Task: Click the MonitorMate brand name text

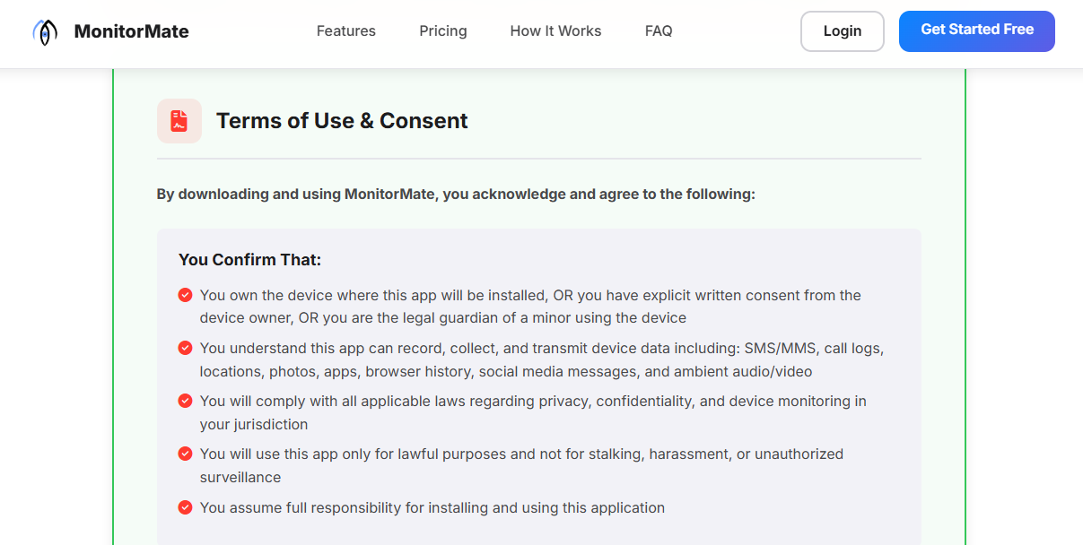Action: [131, 30]
